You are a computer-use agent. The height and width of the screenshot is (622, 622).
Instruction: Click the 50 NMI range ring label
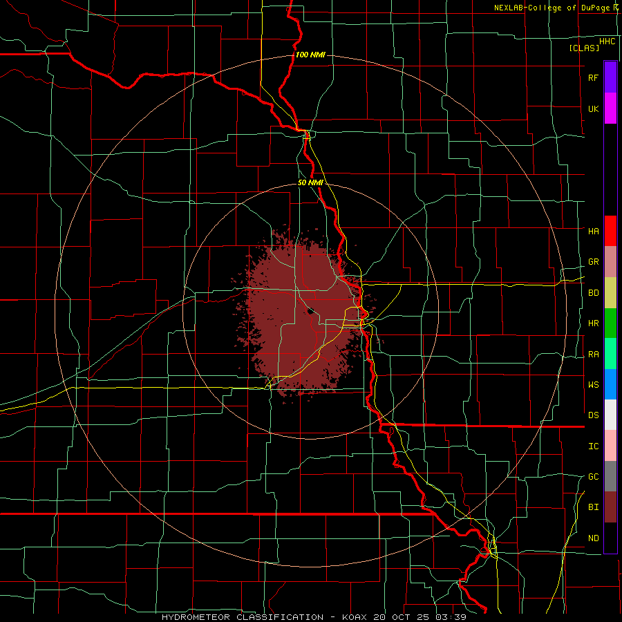pyautogui.click(x=310, y=183)
